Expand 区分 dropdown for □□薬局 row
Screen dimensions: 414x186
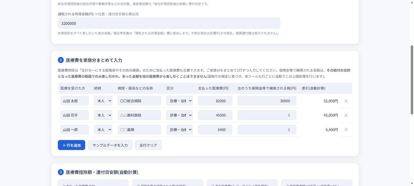pyautogui.click(x=180, y=130)
